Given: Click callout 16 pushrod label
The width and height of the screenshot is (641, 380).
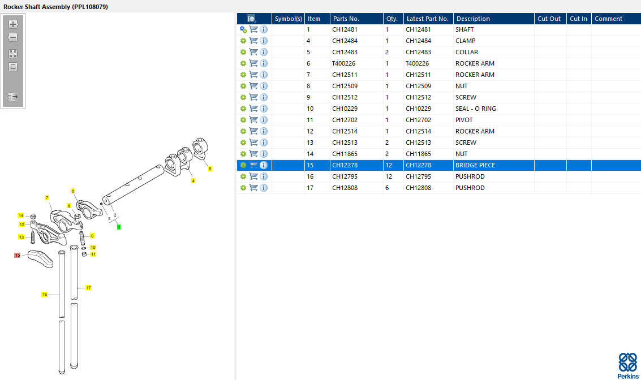Looking at the screenshot, I should (x=45, y=294).
